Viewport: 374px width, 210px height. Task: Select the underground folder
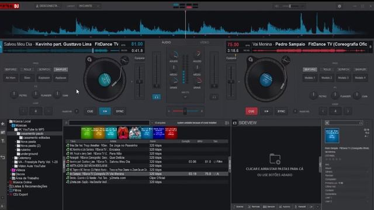29,154
